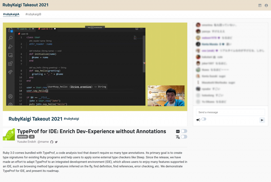Select the user.rb tab in video's editor

[47, 29]
